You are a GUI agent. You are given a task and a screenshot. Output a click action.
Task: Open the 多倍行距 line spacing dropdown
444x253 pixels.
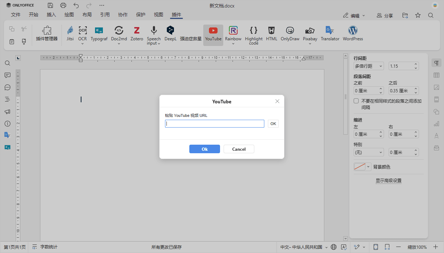[368, 66]
